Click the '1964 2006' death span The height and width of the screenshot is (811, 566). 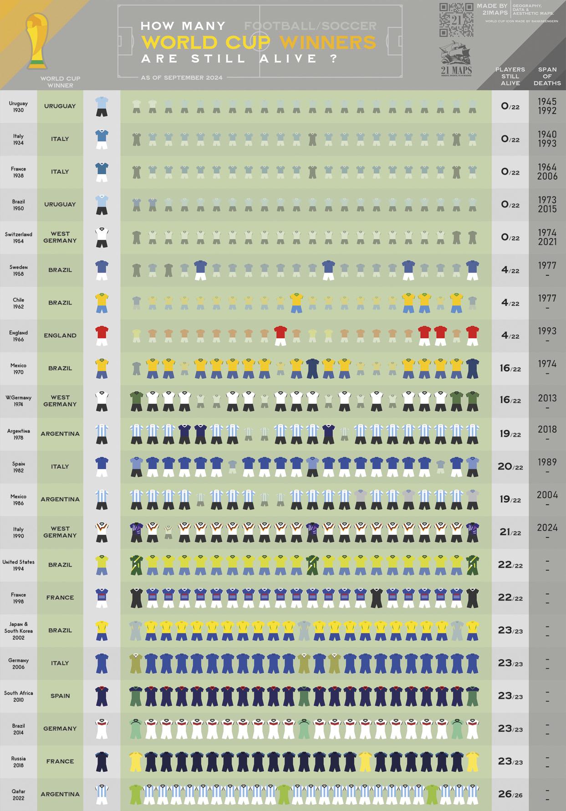coord(547,172)
